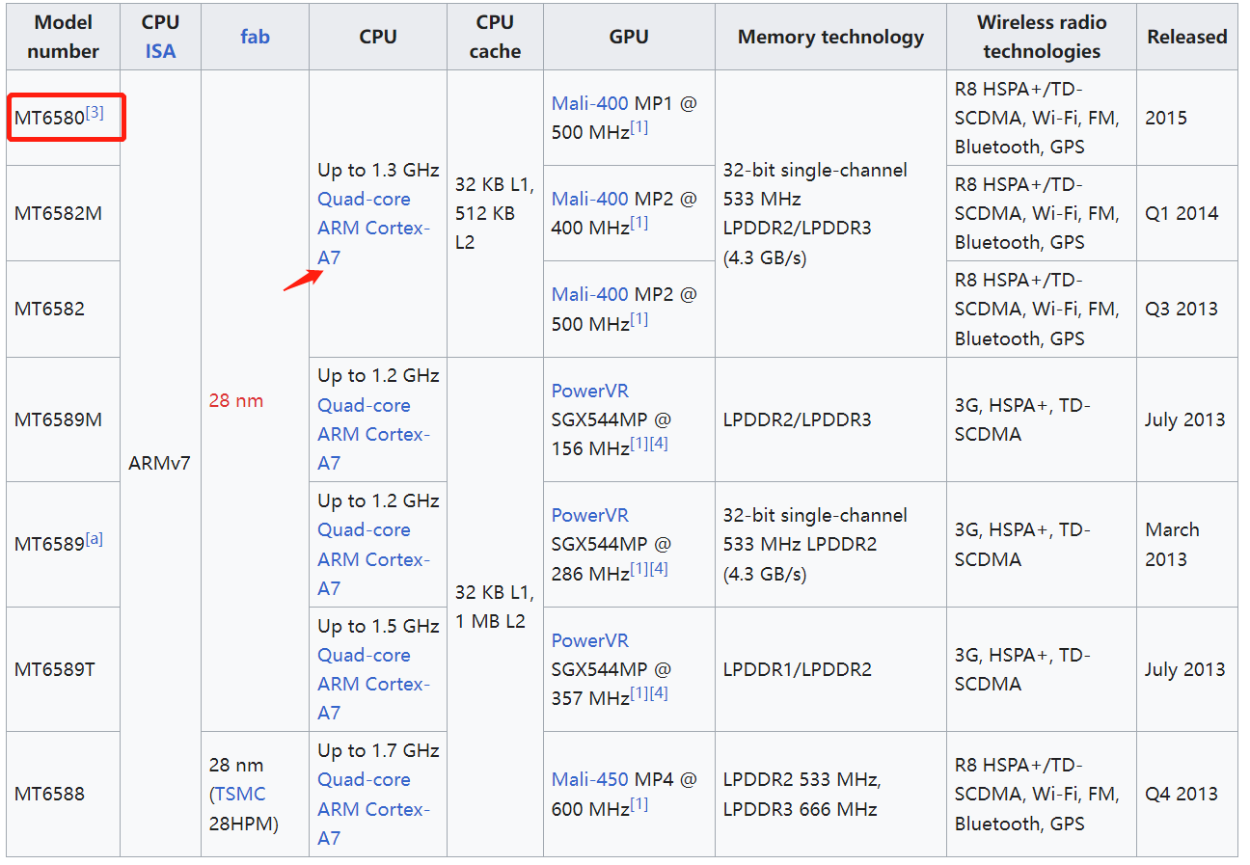Click the ARMv7 cell
Viewport: 1250px width, 865px height.
[x=160, y=463]
